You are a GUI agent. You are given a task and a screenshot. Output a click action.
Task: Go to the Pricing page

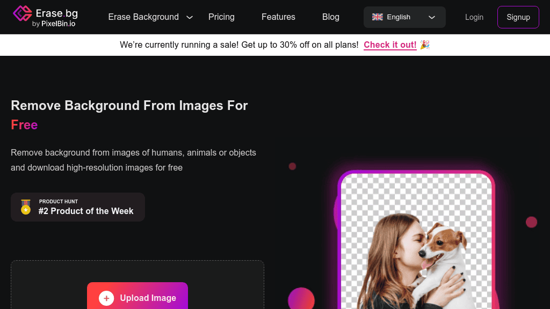click(221, 17)
